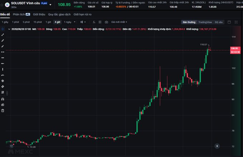The height and width of the screenshot is (157, 243).
Task: Click the 0 phí fee badge
Action: click(x=44, y=3)
